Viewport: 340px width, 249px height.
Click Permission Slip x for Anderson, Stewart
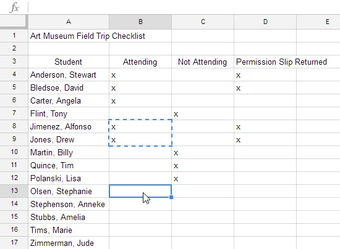click(238, 75)
